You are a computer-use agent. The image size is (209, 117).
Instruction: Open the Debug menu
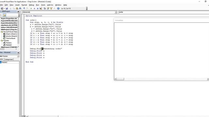click(31, 5)
